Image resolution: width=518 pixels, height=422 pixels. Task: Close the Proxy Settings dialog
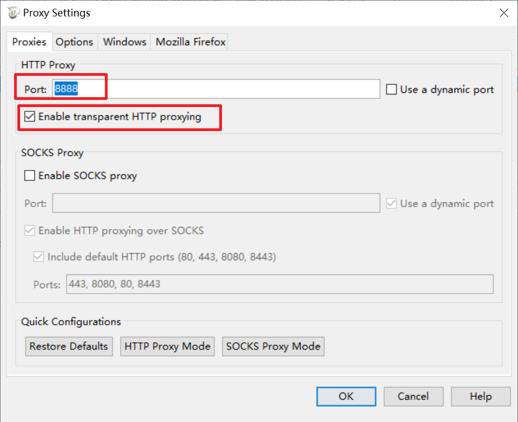[504, 13]
